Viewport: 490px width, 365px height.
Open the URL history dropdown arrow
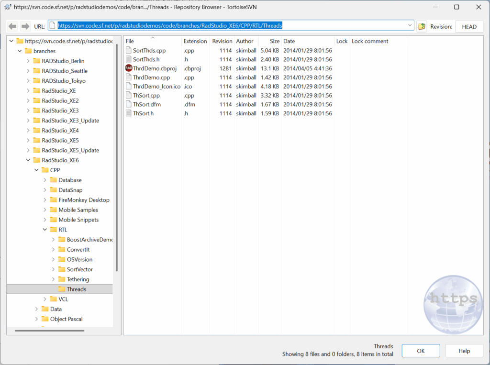(x=410, y=26)
